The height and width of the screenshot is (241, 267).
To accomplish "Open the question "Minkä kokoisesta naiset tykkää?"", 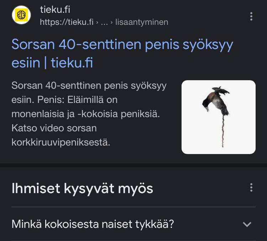I will click(93, 224).
